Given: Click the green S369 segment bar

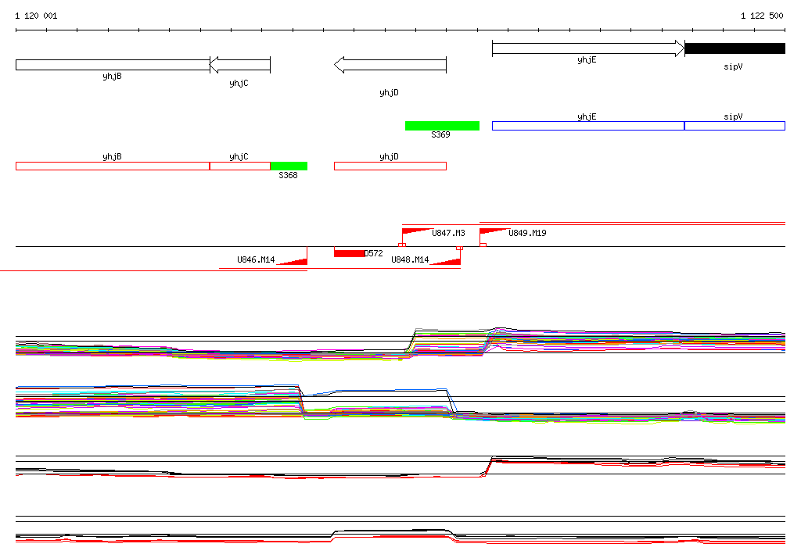Looking at the screenshot, I should 443,126.
